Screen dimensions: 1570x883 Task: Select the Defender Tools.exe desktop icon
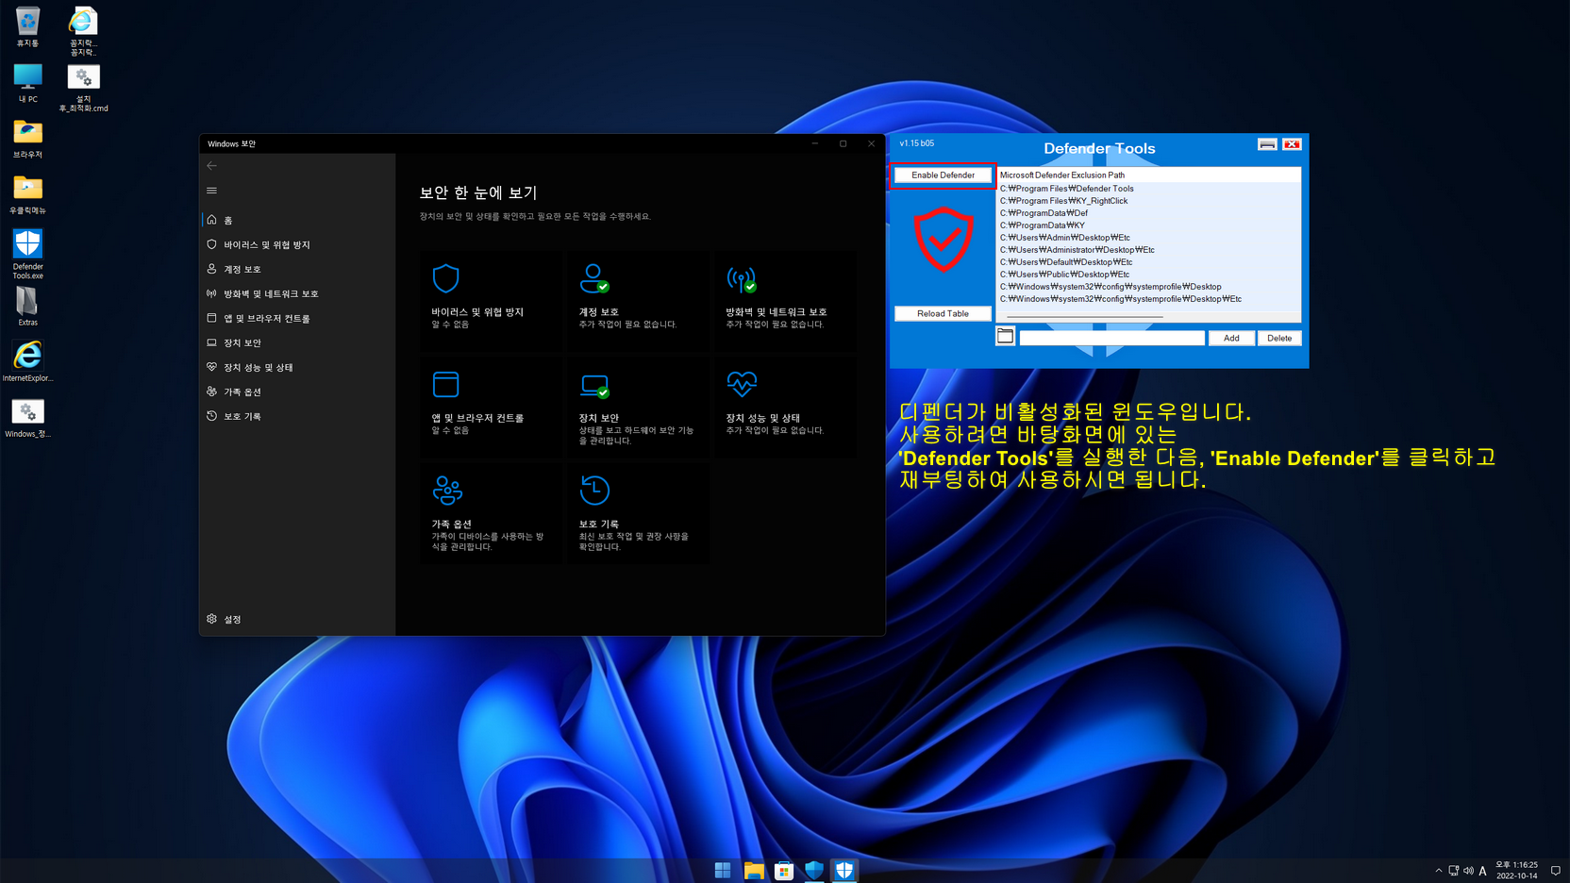27,254
